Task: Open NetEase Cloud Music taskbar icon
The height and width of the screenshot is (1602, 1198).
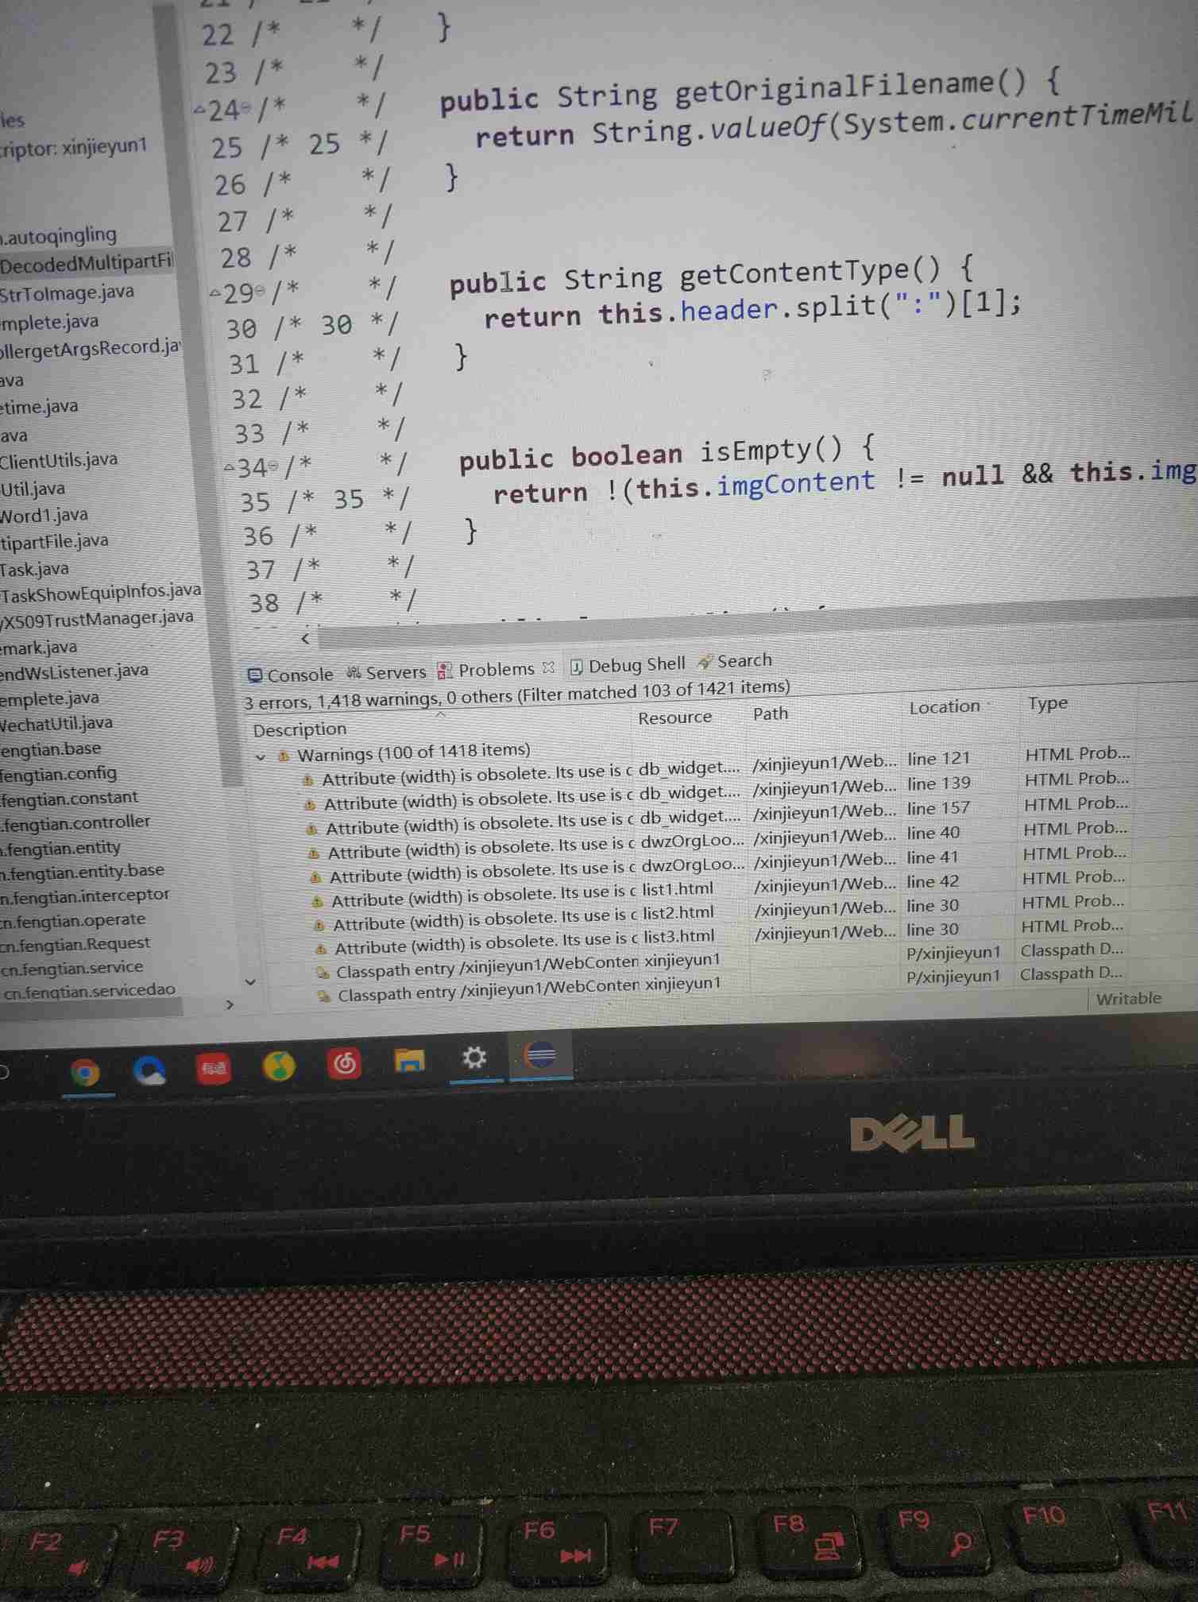Action: click(344, 1062)
